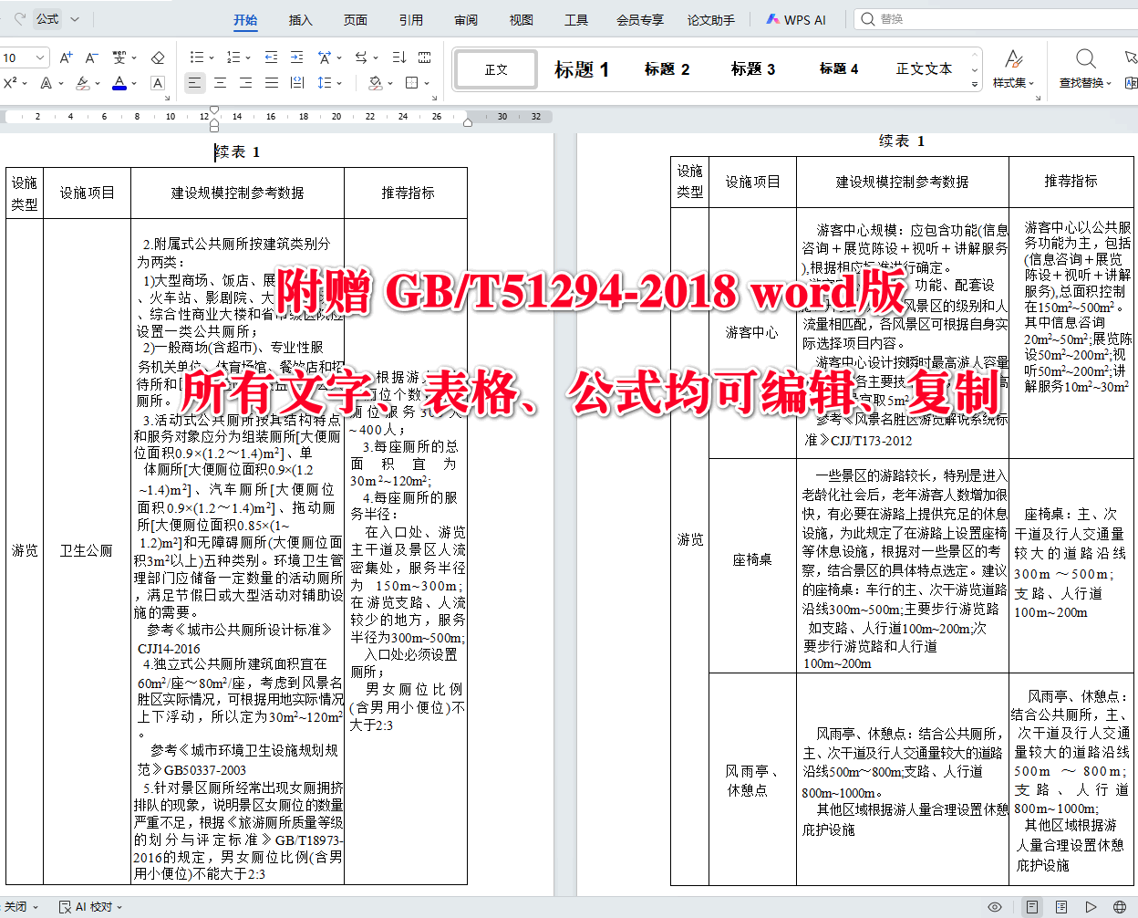
Task: Toggle character border A icon
Action: (x=158, y=83)
